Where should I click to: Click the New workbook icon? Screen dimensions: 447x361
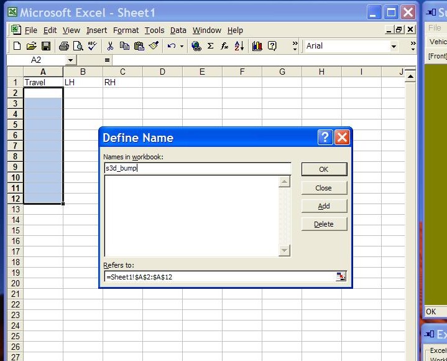click(x=17, y=46)
